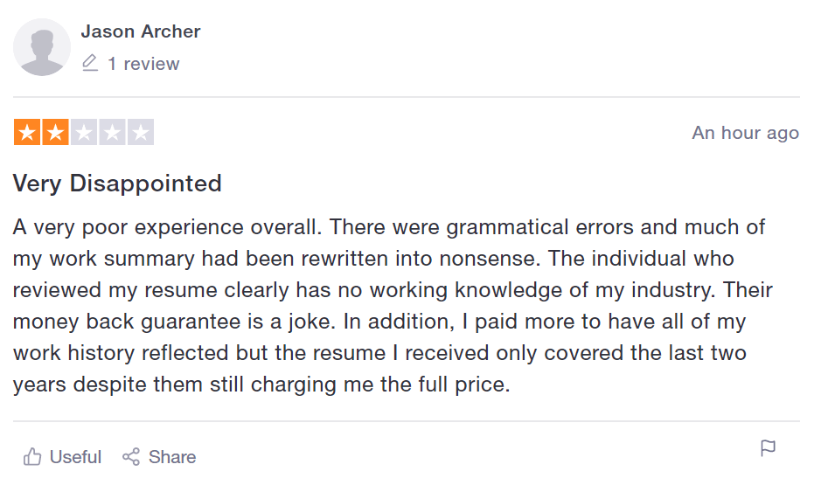Select the Share label text

(x=172, y=457)
